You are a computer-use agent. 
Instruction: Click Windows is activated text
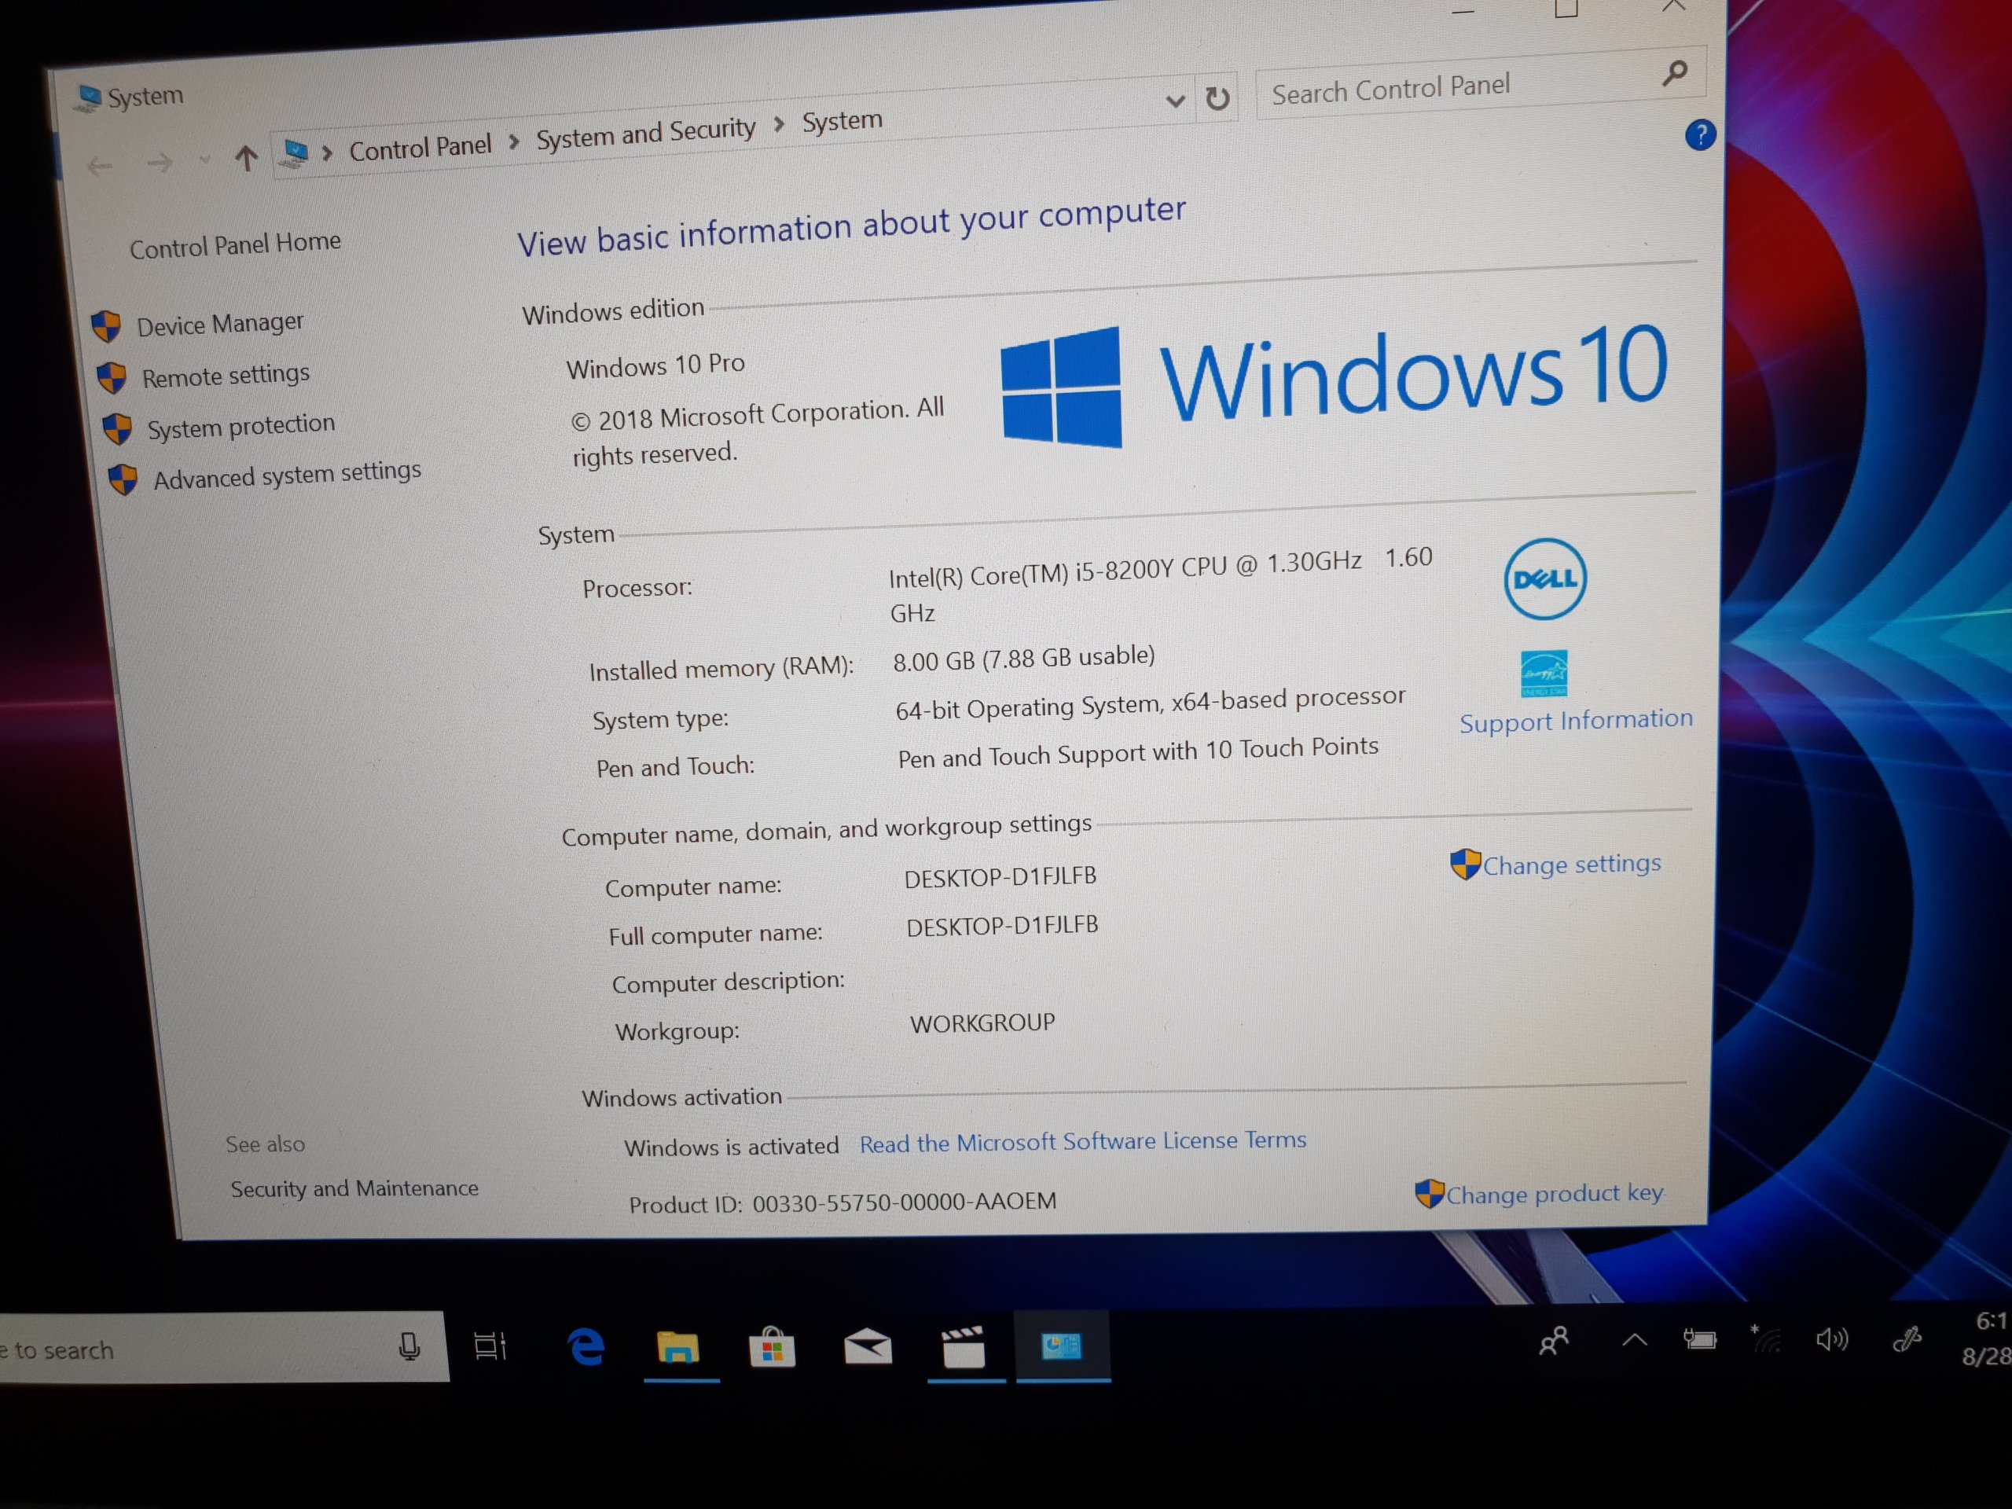731,1147
